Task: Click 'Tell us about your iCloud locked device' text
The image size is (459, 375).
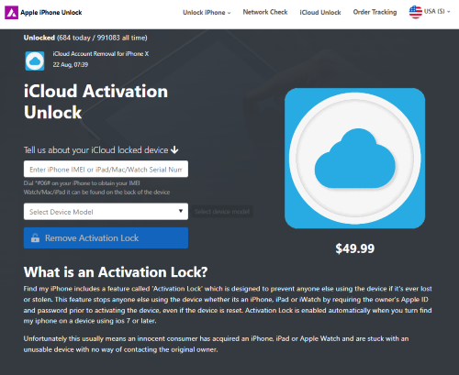Action: (x=95, y=149)
